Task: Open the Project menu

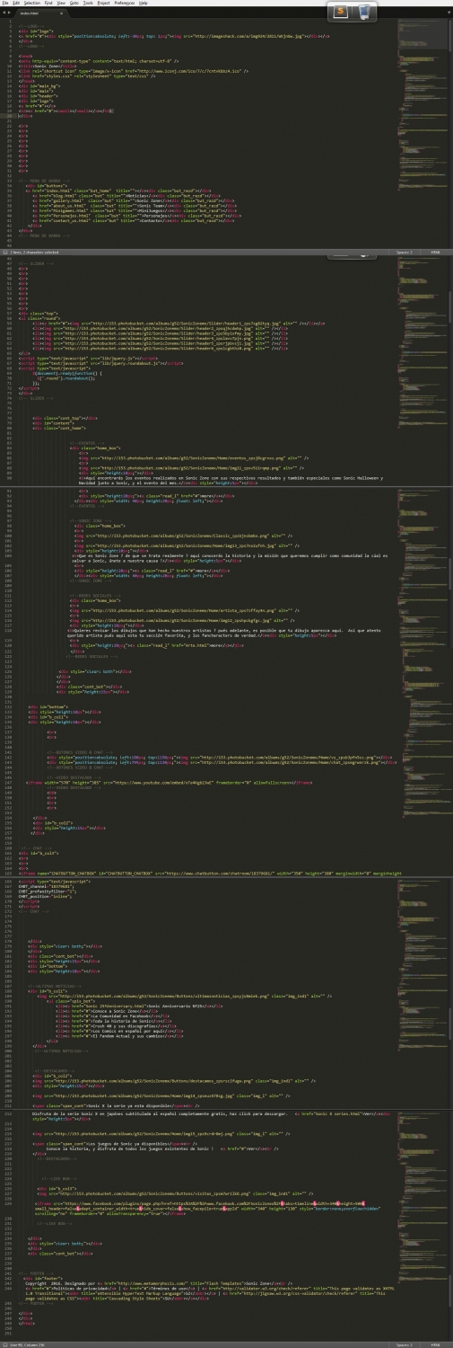Action: point(105,4)
